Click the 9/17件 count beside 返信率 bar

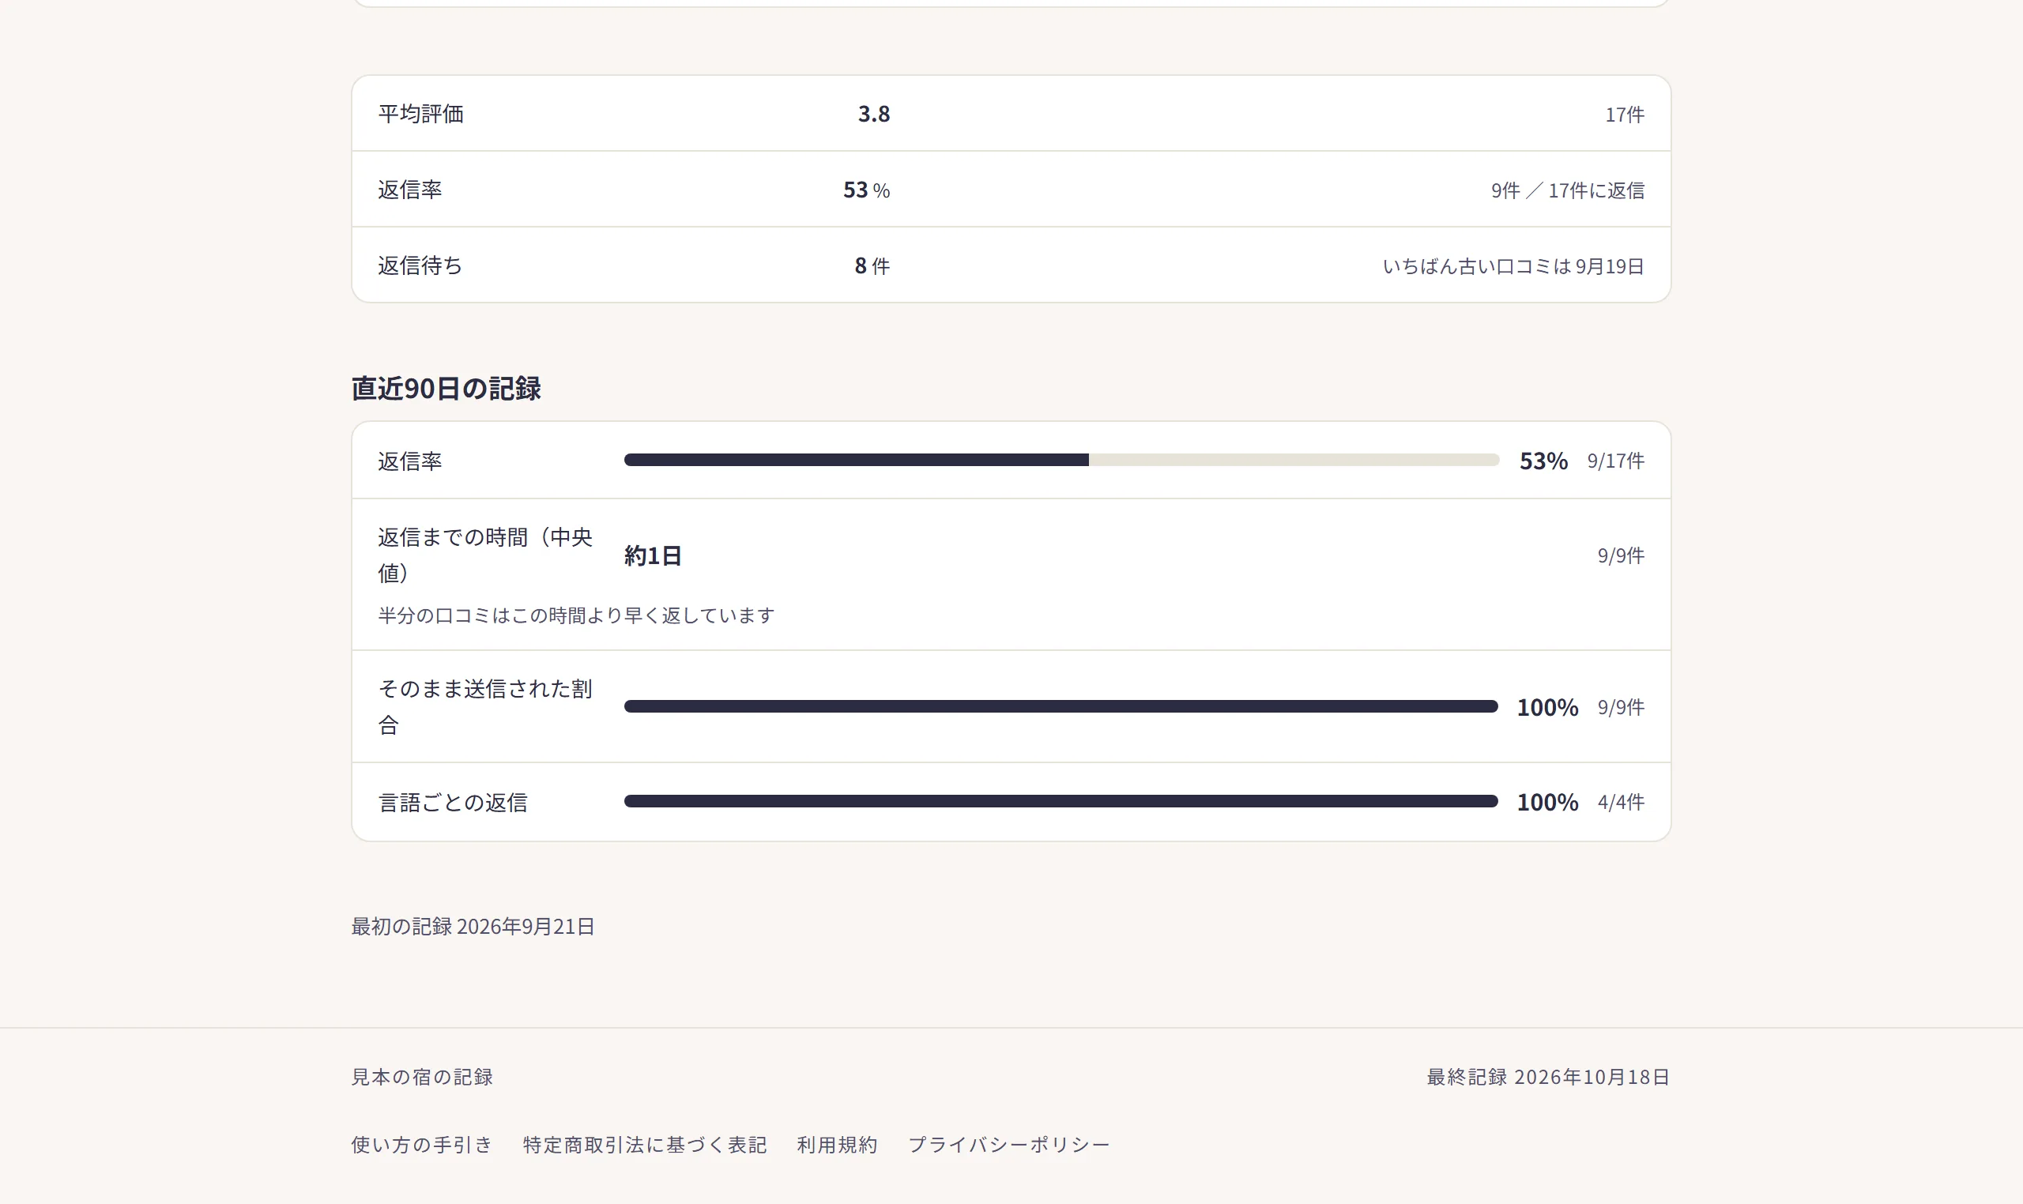click(1616, 461)
